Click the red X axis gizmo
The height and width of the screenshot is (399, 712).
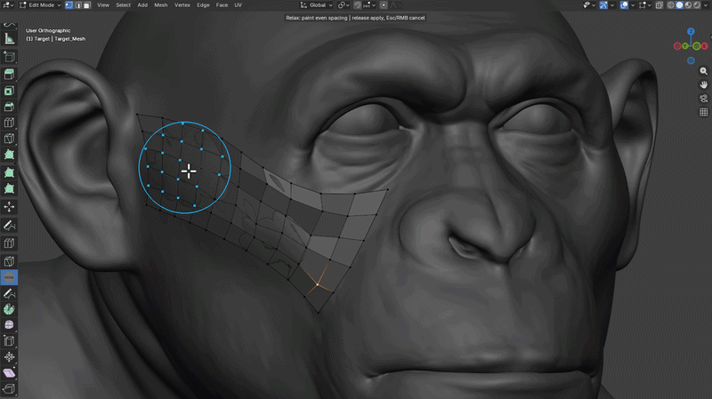704,46
